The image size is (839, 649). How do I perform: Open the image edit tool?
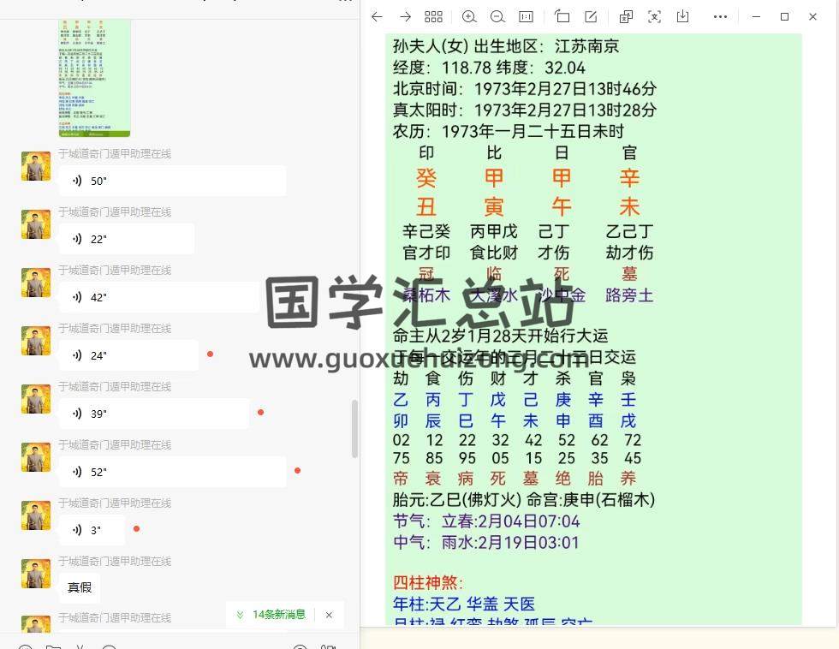[591, 17]
